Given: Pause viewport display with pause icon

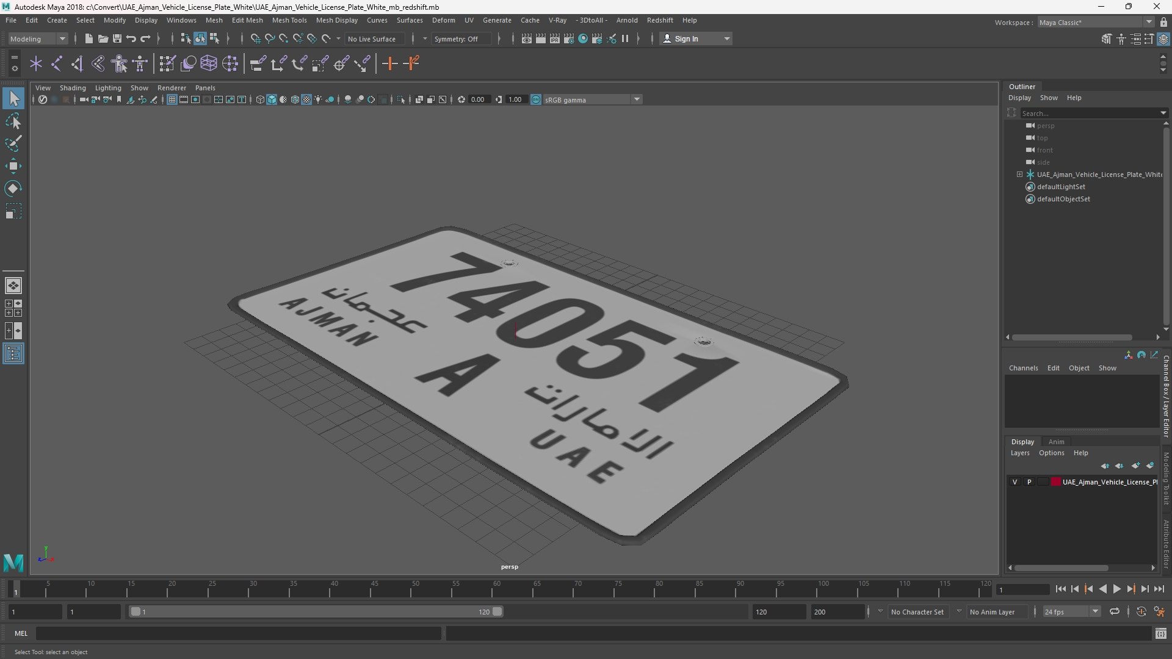Looking at the screenshot, I should point(625,38).
